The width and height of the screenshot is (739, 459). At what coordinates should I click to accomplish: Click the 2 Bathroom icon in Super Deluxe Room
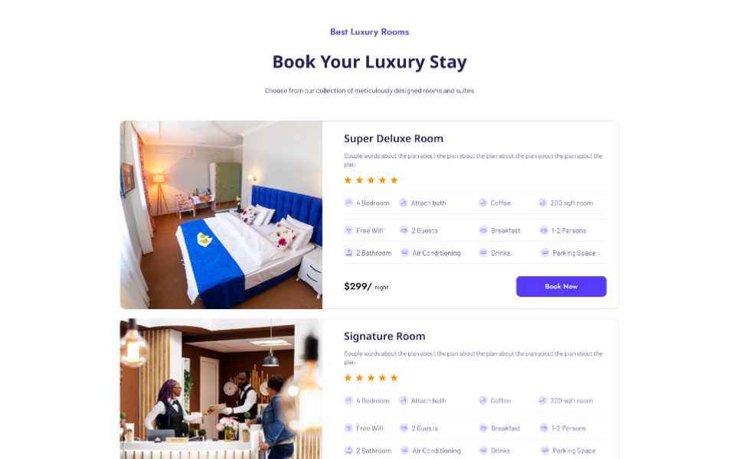pyautogui.click(x=348, y=252)
